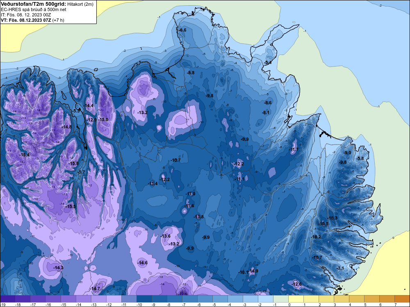Click the -10.3 temperature value
The image size is (410, 307).
(x=333, y=218)
